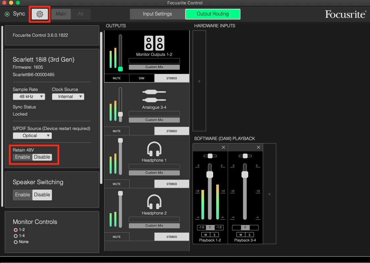The width and height of the screenshot is (370, 263).
Task: Click the Monitor Outputs 1-2 volume fader
Action: 120,69
